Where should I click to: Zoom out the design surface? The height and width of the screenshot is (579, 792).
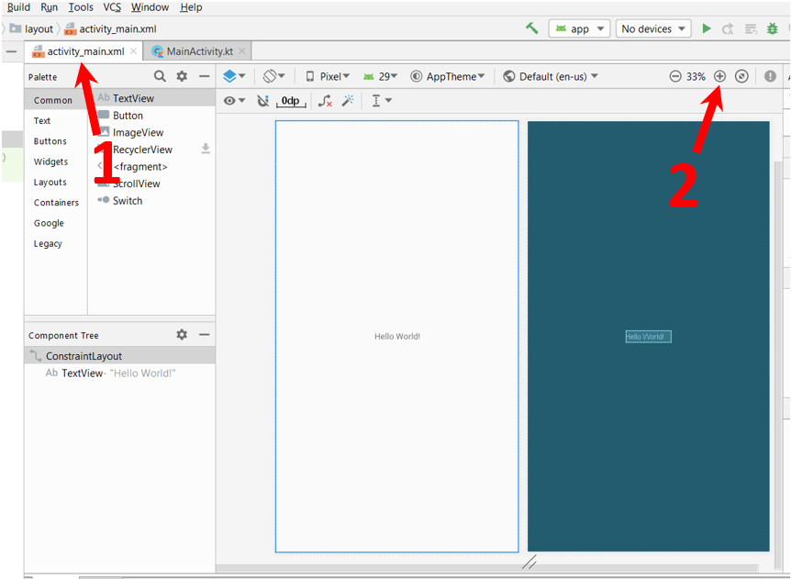point(675,76)
